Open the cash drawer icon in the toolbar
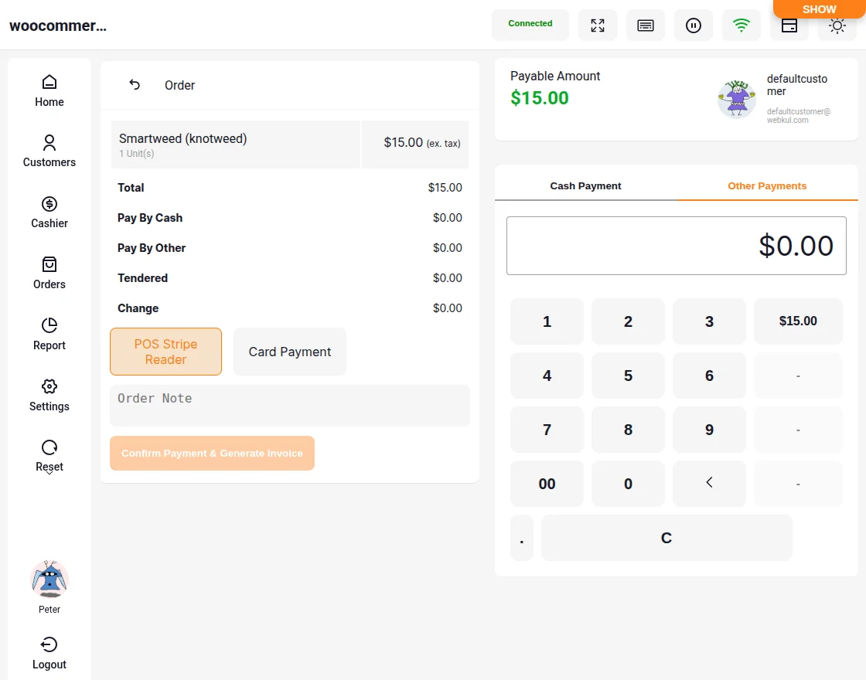The width and height of the screenshot is (866, 680). [x=789, y=25]
